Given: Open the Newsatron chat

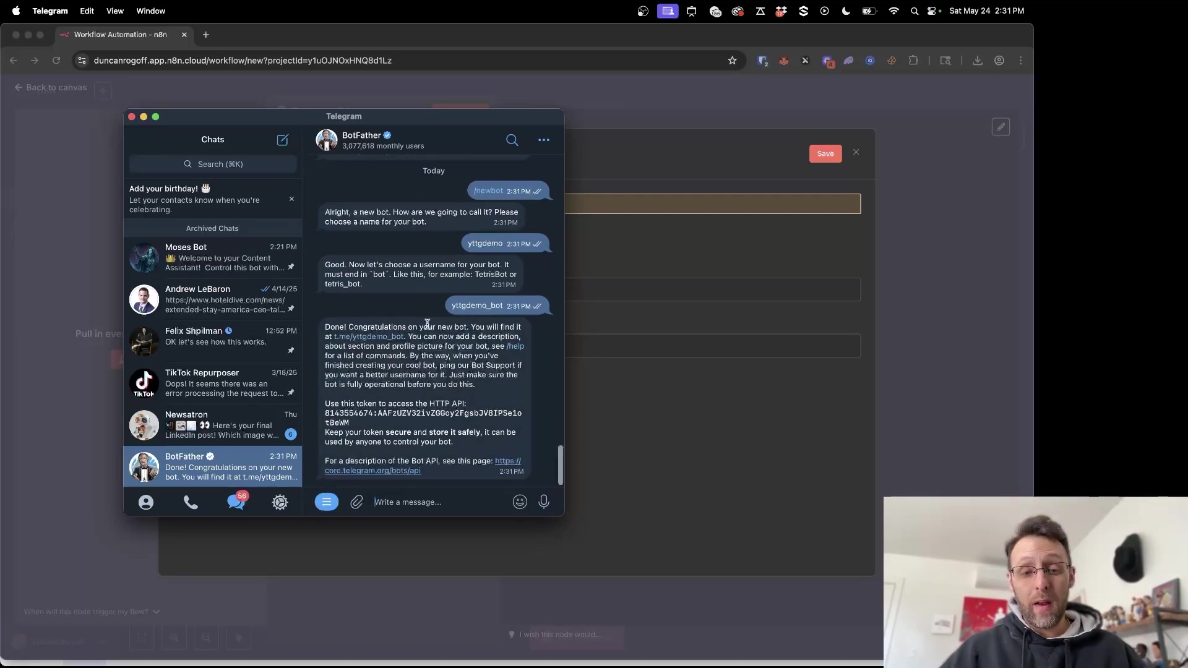Looking at the screenshot, I should tap(213, 425).
